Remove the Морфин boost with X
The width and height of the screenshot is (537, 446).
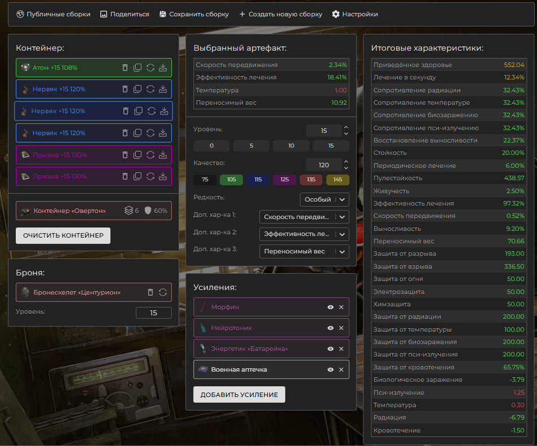tap(341, 307)
